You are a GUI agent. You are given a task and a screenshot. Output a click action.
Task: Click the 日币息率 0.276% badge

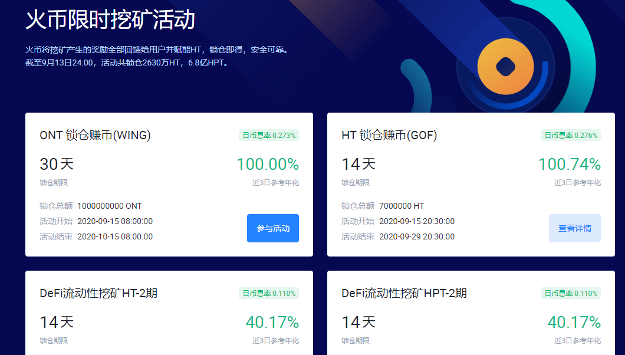tap(571, 136)
